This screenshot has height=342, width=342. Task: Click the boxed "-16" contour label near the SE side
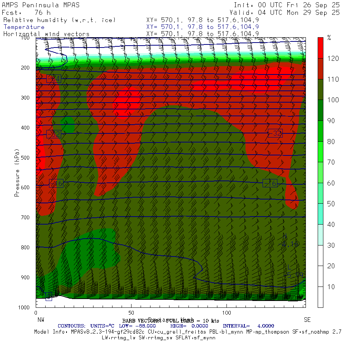click(x=270, y=183)
